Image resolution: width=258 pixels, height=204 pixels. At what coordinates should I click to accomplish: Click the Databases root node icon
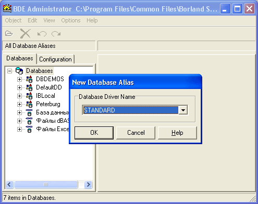[19, 71]
